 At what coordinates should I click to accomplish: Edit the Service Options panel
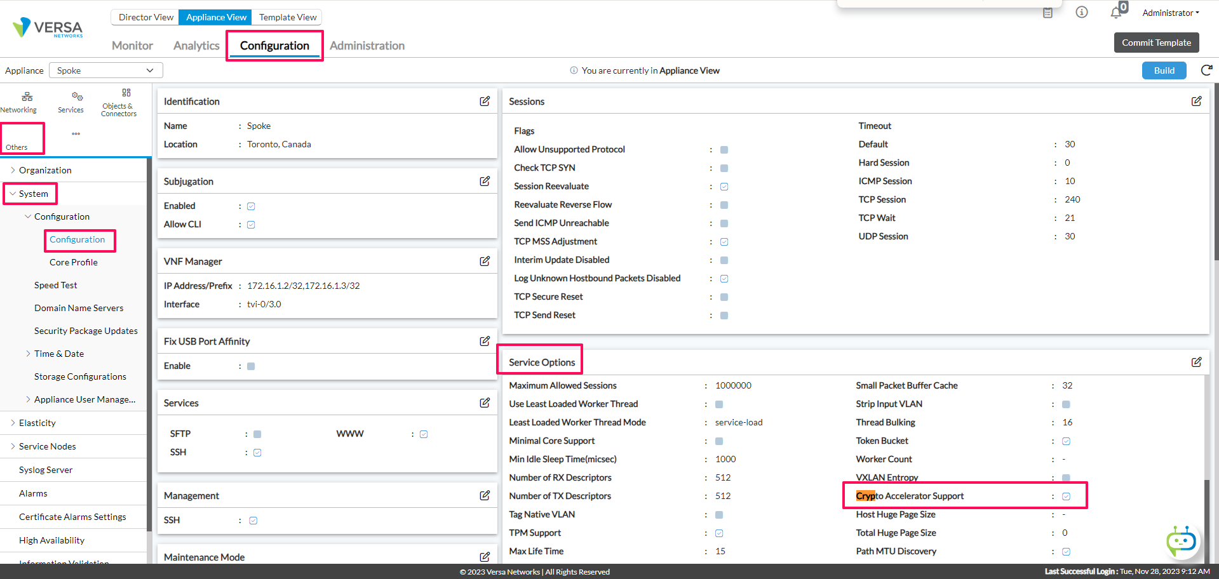[x=1196, y=362]
